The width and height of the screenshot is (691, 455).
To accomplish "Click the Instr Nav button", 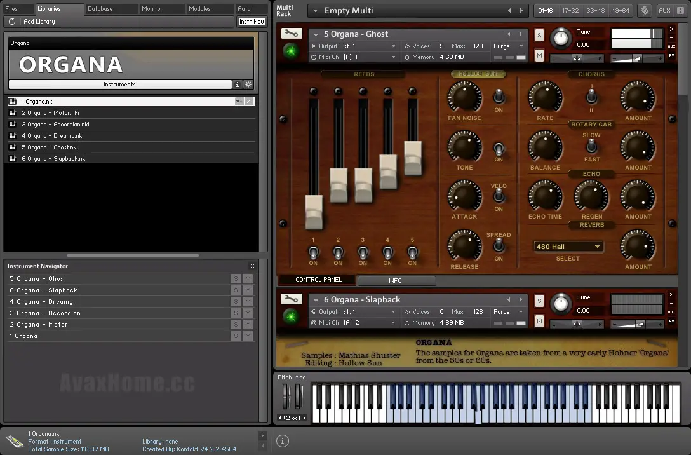I will click(x=252, y=21).
